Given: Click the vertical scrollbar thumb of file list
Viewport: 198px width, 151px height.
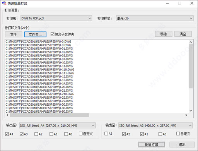Looking at the screenshot, I should tap(191, 66).
